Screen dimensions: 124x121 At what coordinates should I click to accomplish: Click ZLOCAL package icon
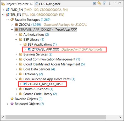16,25
